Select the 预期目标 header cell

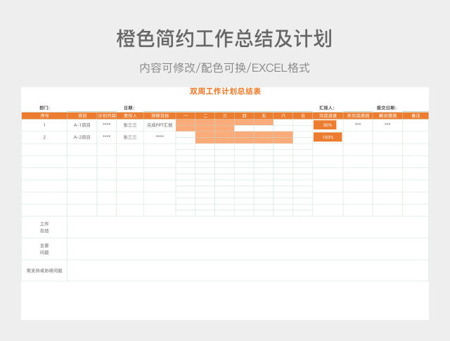pos(160,115)
